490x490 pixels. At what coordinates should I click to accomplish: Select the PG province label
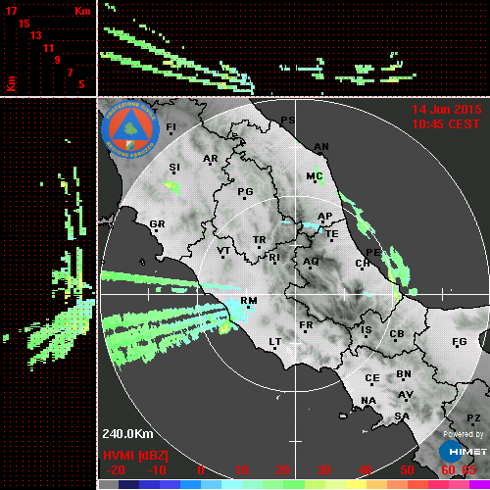(x=245, y=191)
